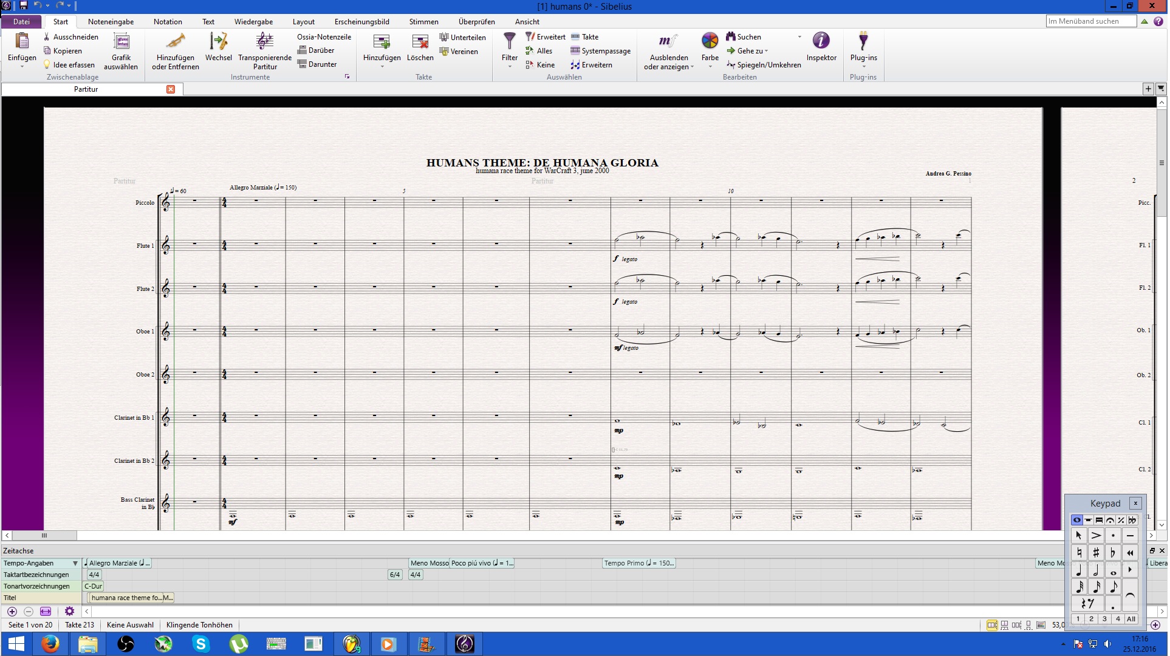1170x656 pixels.
Task: Close the Partitur document tab
Action: click(171, 89)
